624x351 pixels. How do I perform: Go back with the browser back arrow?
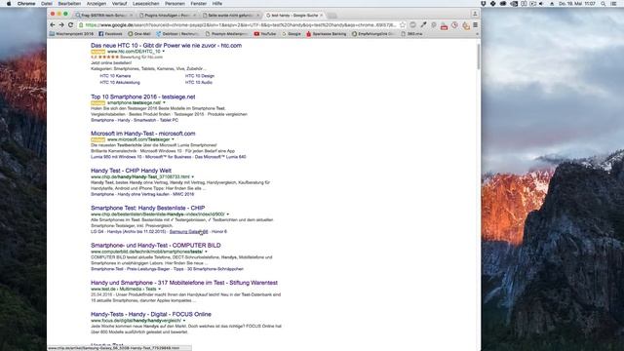coord(53,24)
